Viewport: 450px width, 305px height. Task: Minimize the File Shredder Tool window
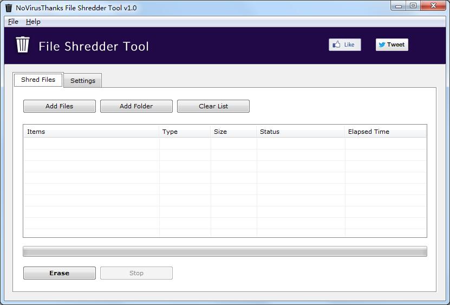399,6
